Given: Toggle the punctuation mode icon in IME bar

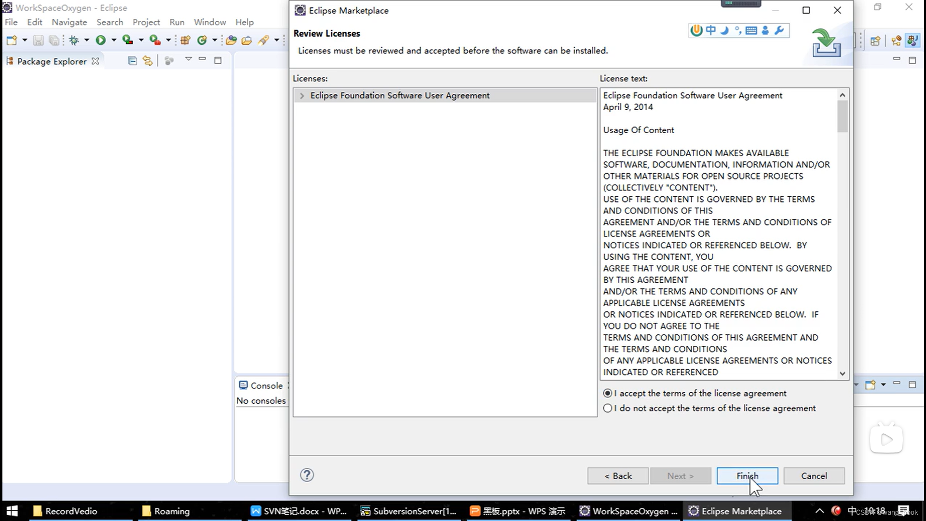Looking at the screenshot, I should coord(738,30).
